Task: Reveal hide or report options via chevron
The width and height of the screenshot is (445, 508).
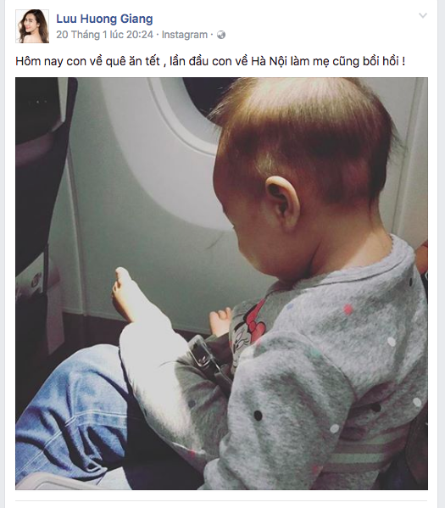Action: (423, 15)
